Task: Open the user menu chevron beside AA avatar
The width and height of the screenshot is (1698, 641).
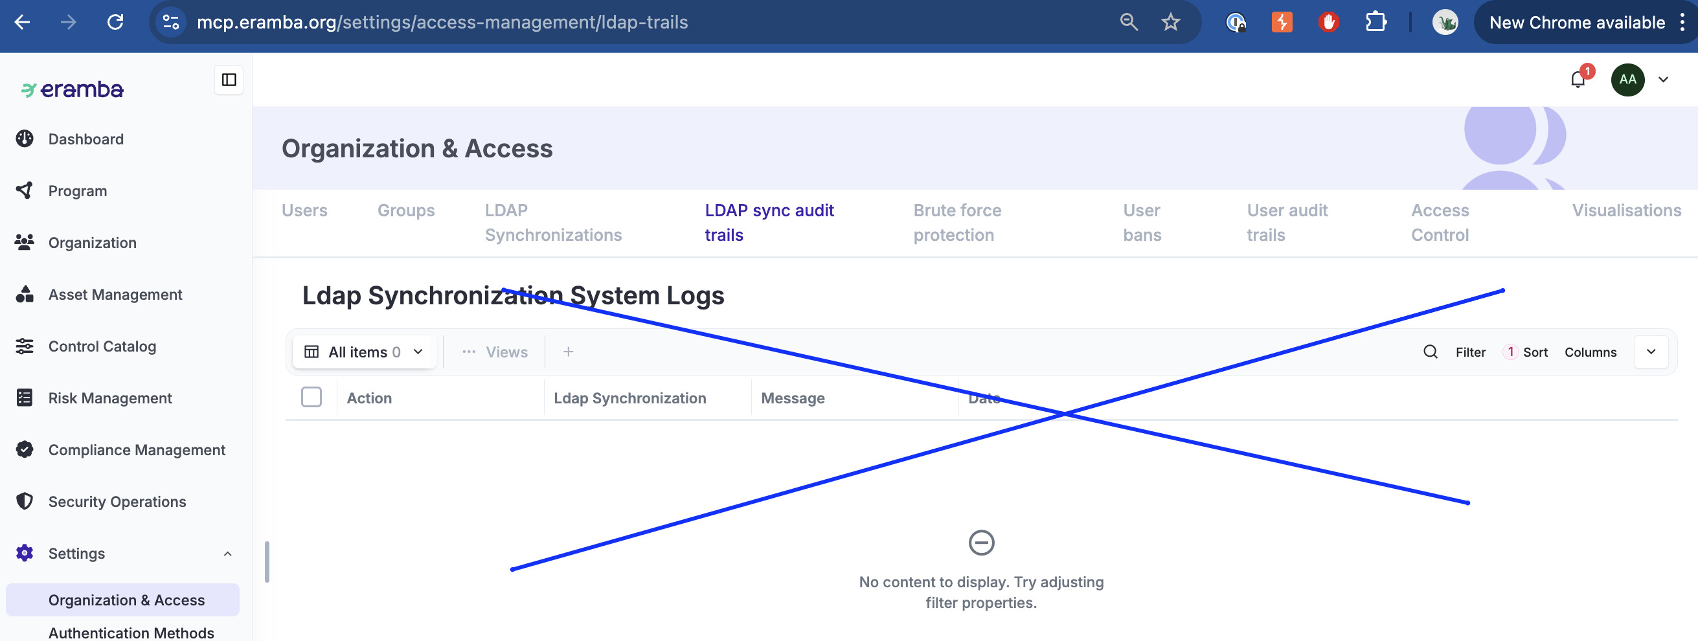Action: coord(1663,80)
